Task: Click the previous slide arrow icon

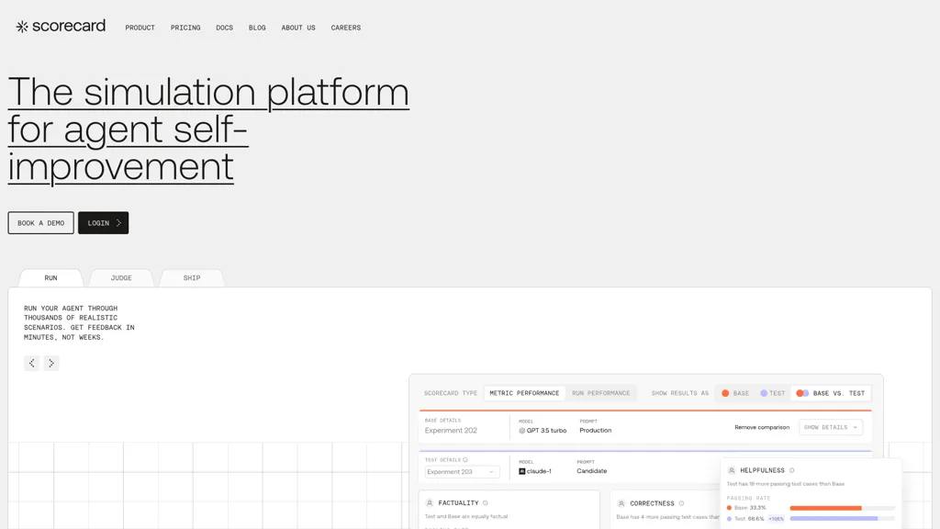Action: (32, 364)
